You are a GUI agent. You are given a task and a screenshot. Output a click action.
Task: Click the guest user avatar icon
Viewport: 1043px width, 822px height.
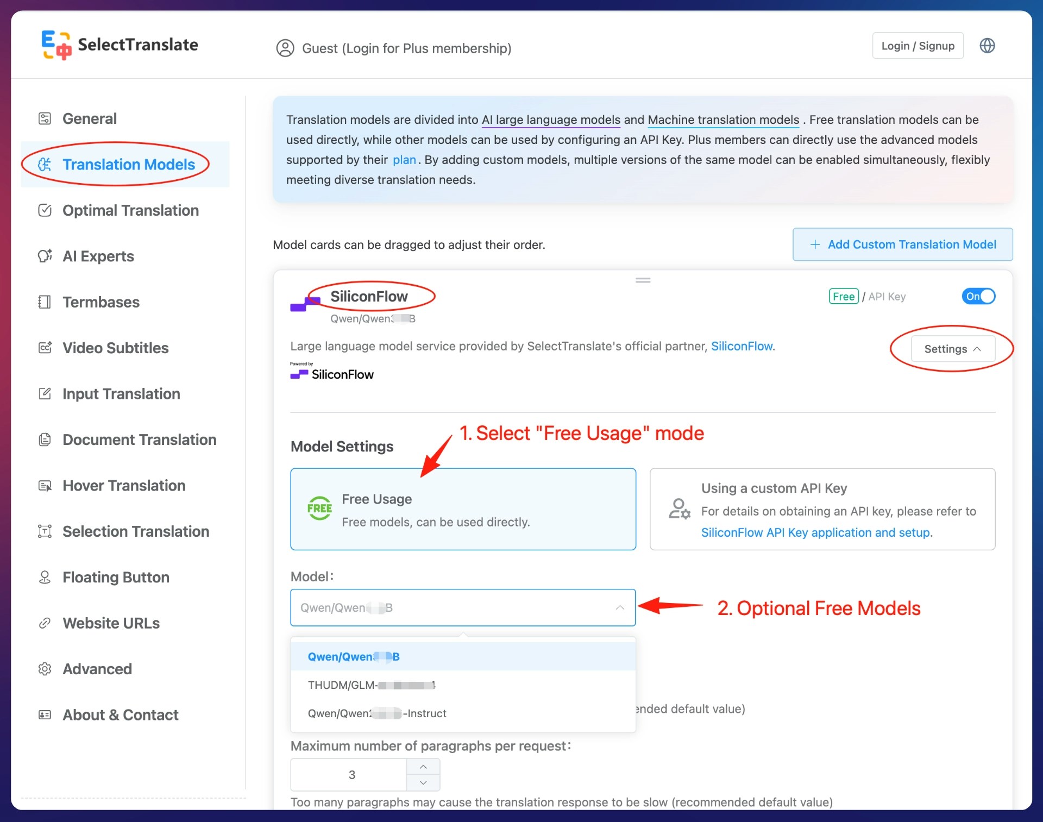point(285,48)
